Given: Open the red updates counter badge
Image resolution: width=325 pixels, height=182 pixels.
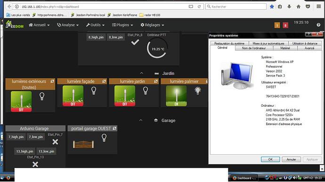Looking at the screenshot, I should [x=285, y=25].
